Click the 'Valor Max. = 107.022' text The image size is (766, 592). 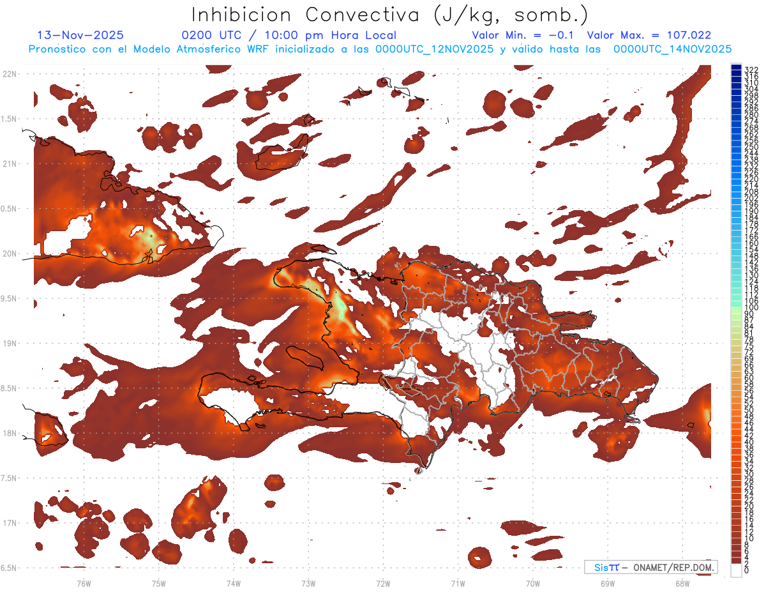click(x=649, y=35)
